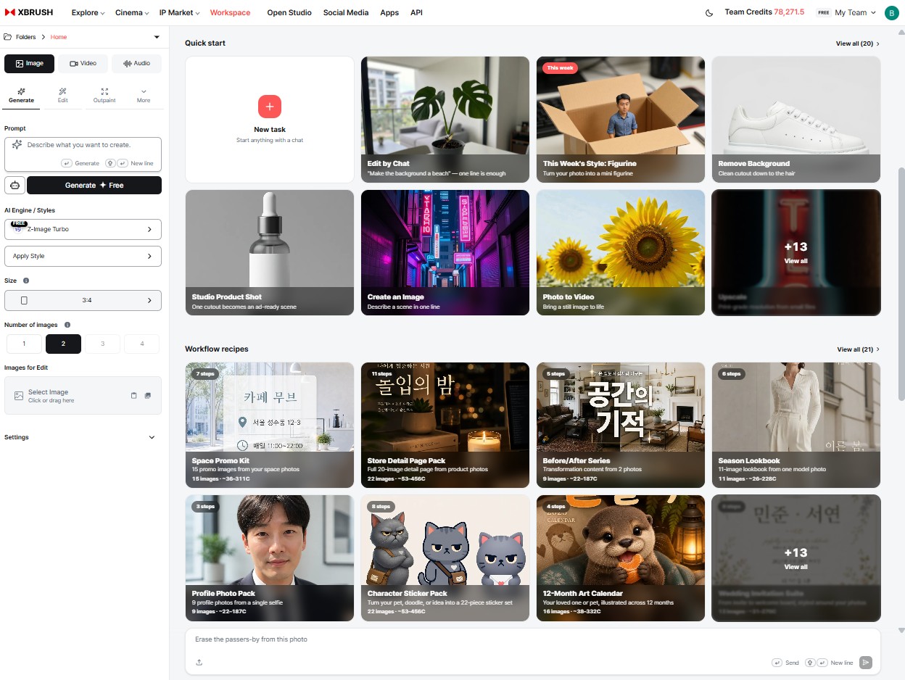Select the Edit magic wand tool
The width and height of the screenshot is (905, 680).
click(63, 95)
